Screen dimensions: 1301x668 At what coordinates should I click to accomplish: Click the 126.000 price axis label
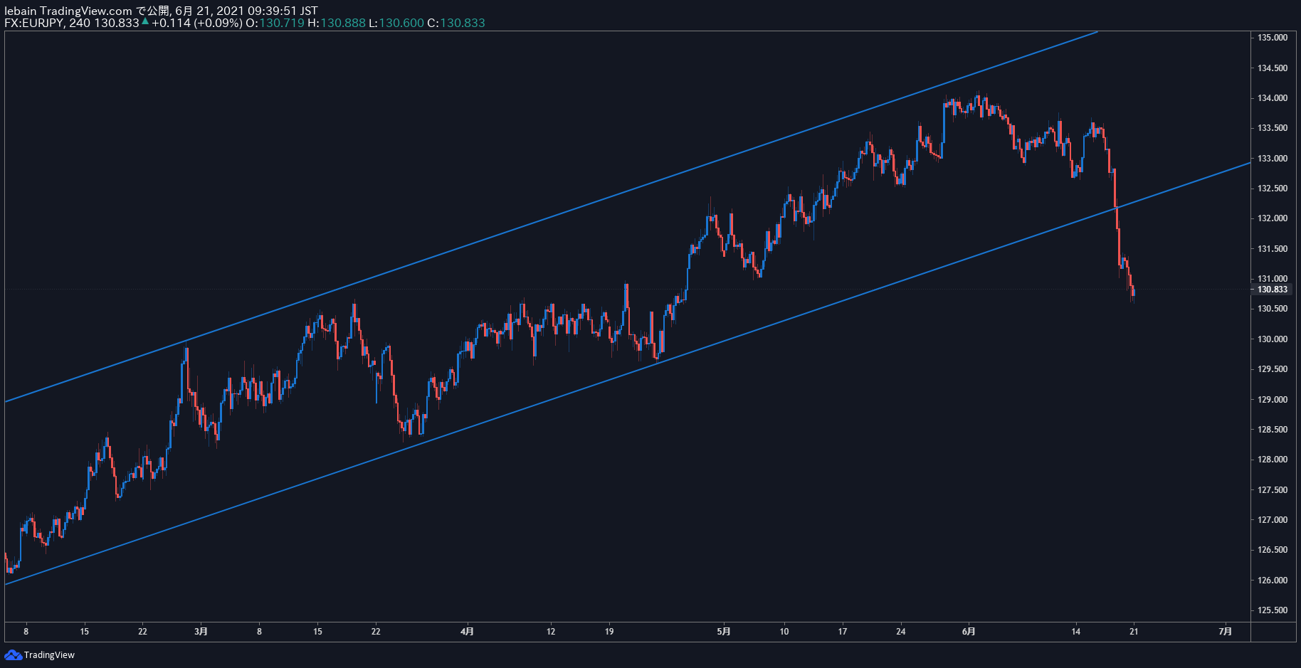(x=1273, y=580)
